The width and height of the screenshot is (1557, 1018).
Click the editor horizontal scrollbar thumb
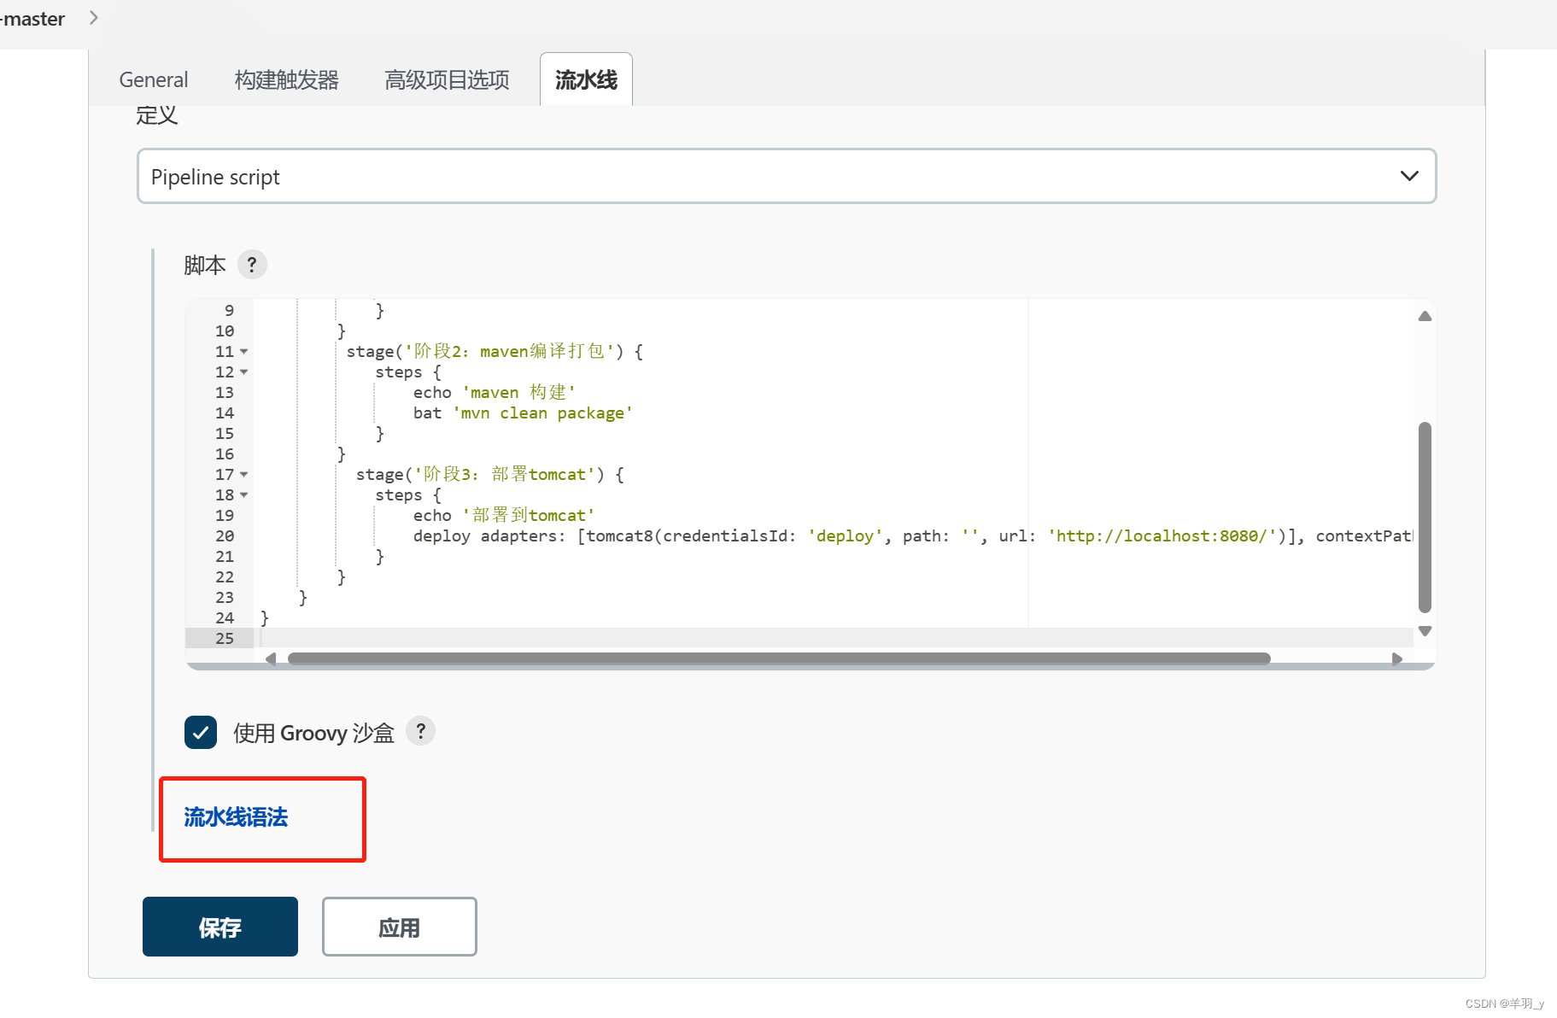(x=779, y=658)
